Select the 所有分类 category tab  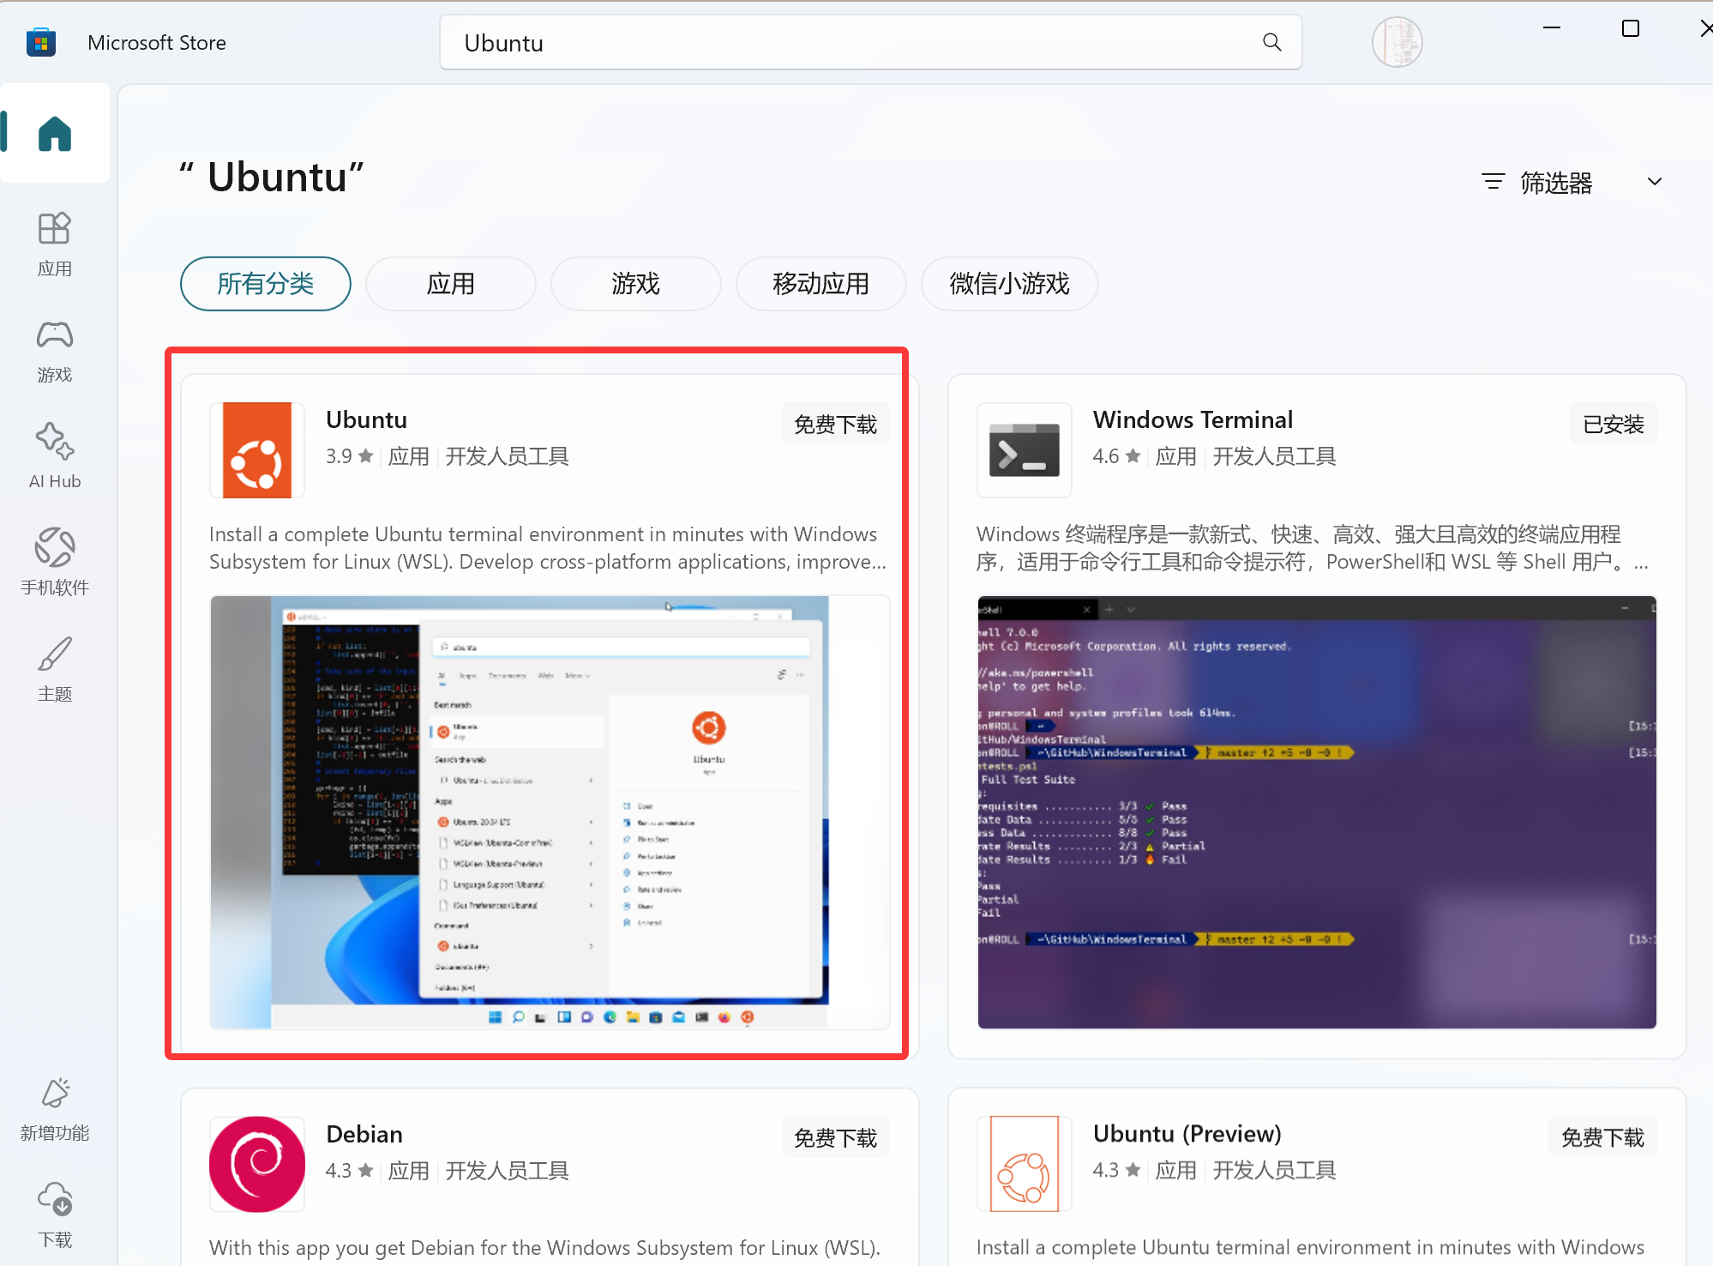(266, 284)
